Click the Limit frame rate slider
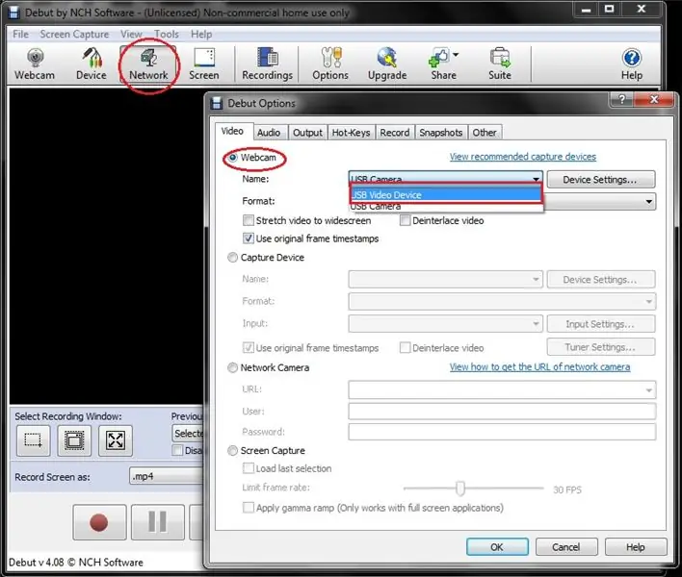Image resolution: width=682 pixels, height=577 pixels. (460, 489)
